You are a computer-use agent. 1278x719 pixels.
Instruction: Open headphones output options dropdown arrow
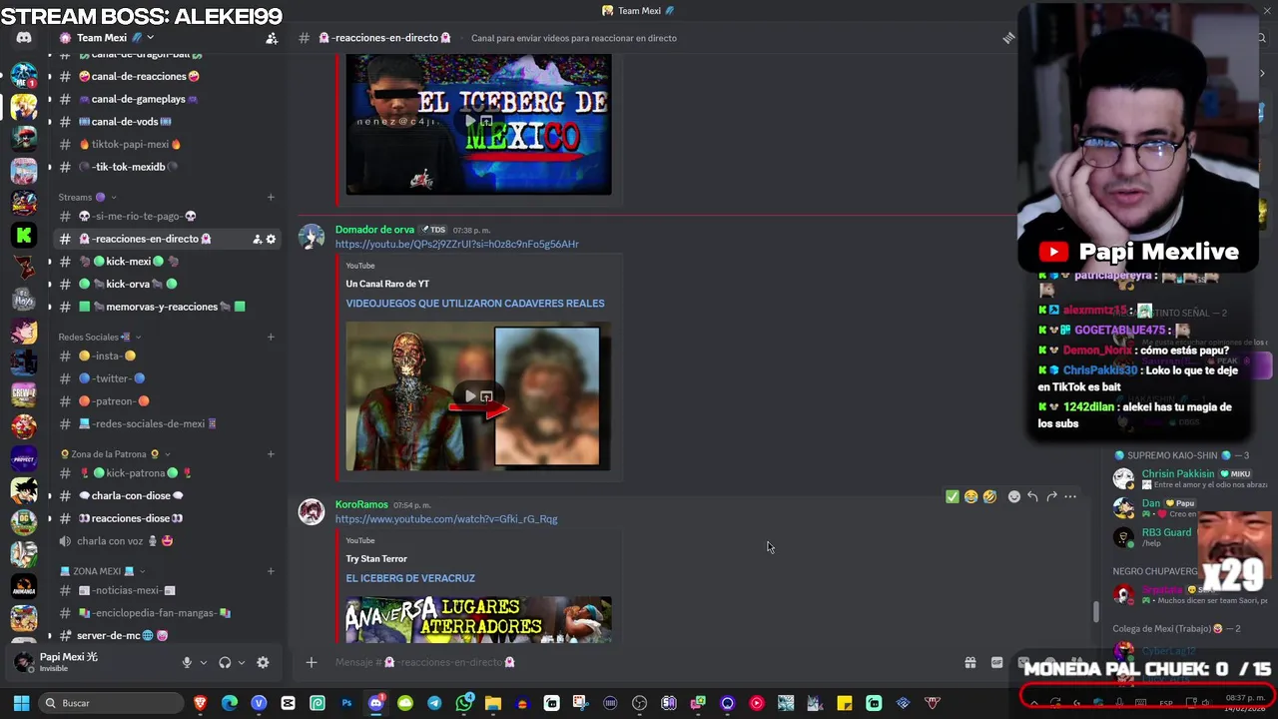tap(241, 662)
